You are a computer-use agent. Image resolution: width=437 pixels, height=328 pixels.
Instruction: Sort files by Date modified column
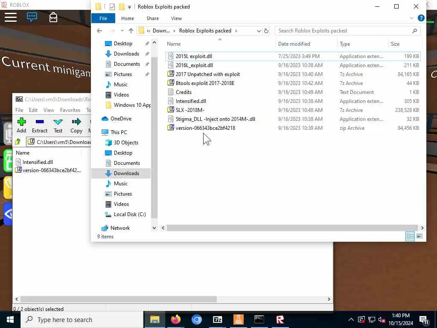pyautogui.click(x=306, y=44)
